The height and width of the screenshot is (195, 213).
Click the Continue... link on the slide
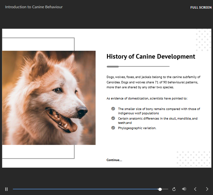(x=114, y=160)
